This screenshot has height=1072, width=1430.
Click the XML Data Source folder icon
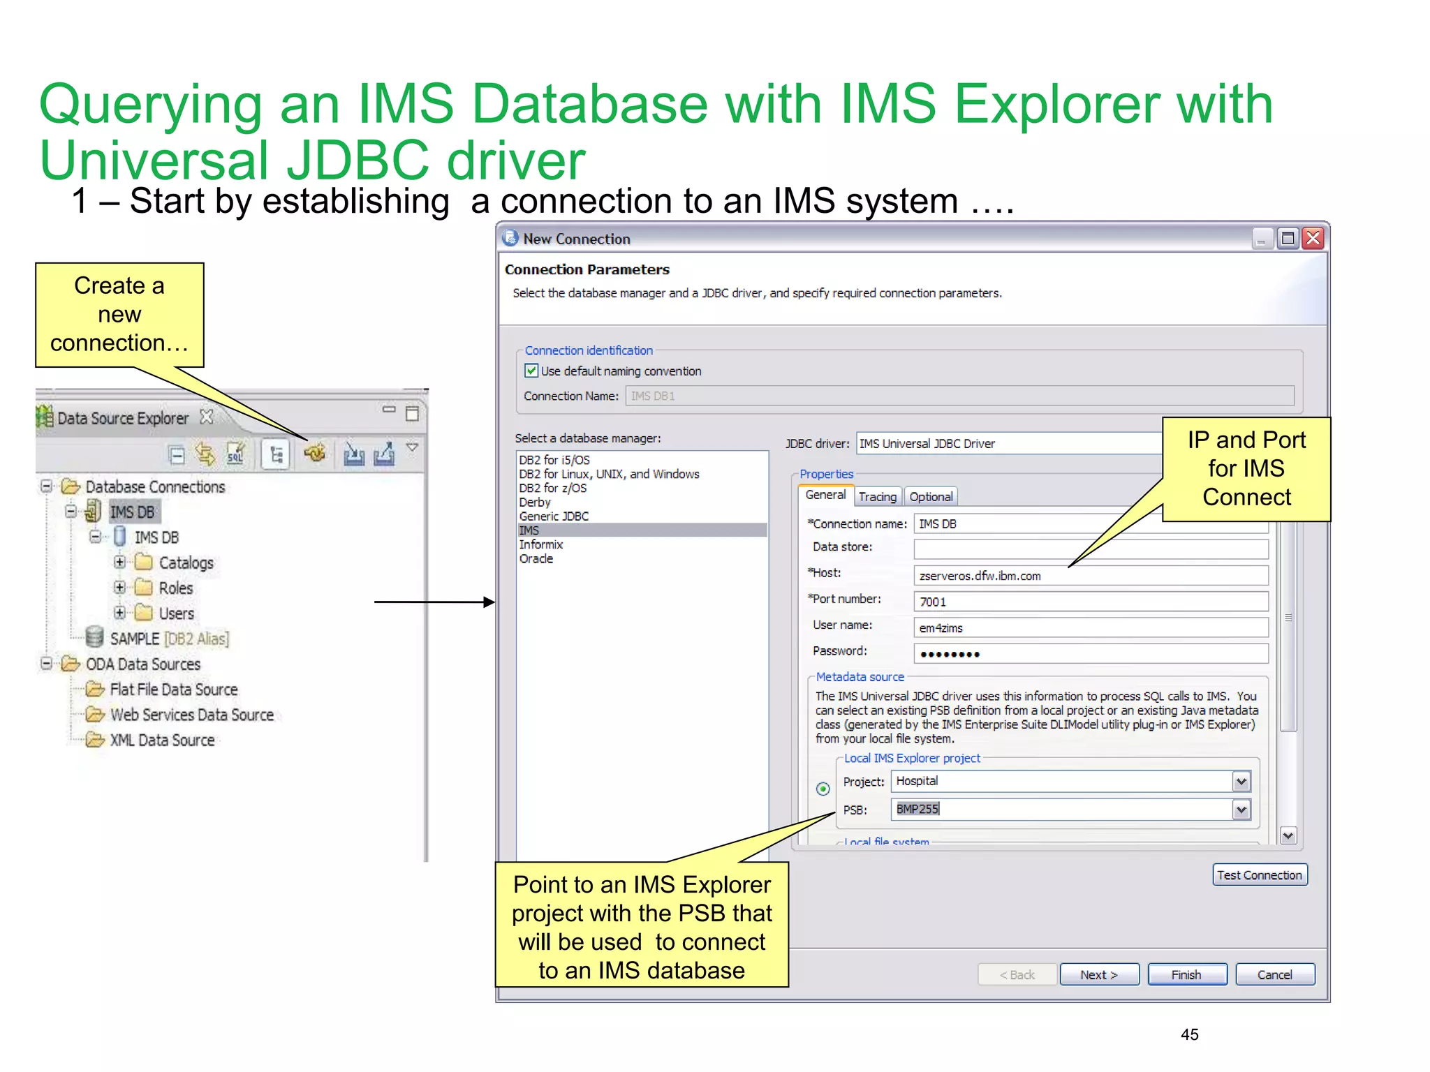(x=95, y=740)
